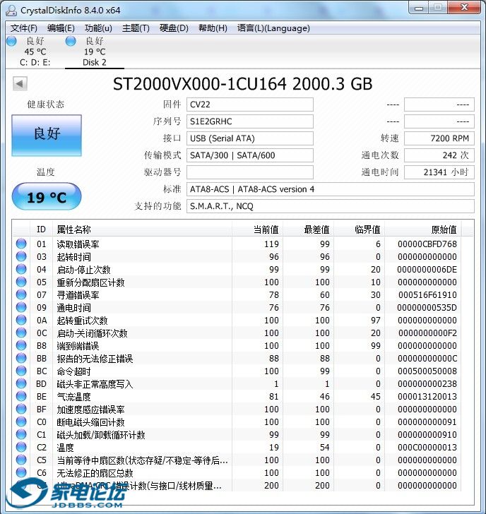486x514 pixels.
Task: Click the supported features field S.M.A.R.T., NCQ
Action: point(331,206)
